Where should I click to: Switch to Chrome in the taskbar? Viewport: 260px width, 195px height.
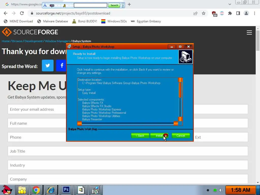point(36,190)
